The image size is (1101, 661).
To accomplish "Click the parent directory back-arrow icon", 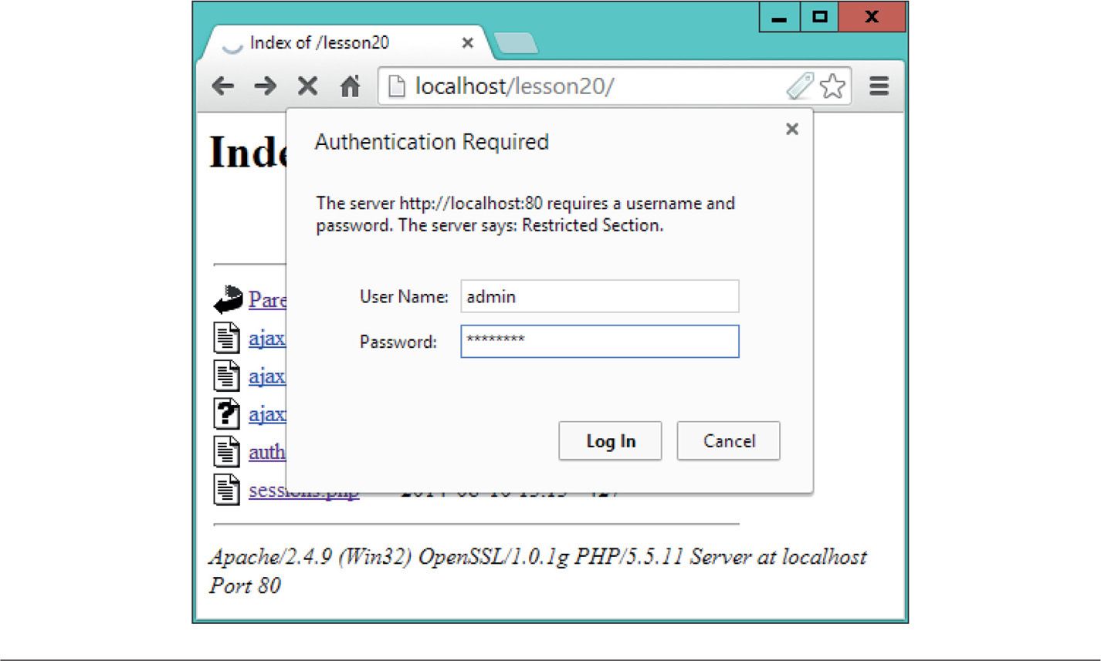I will pyautogui.click(x=228, y=298).
